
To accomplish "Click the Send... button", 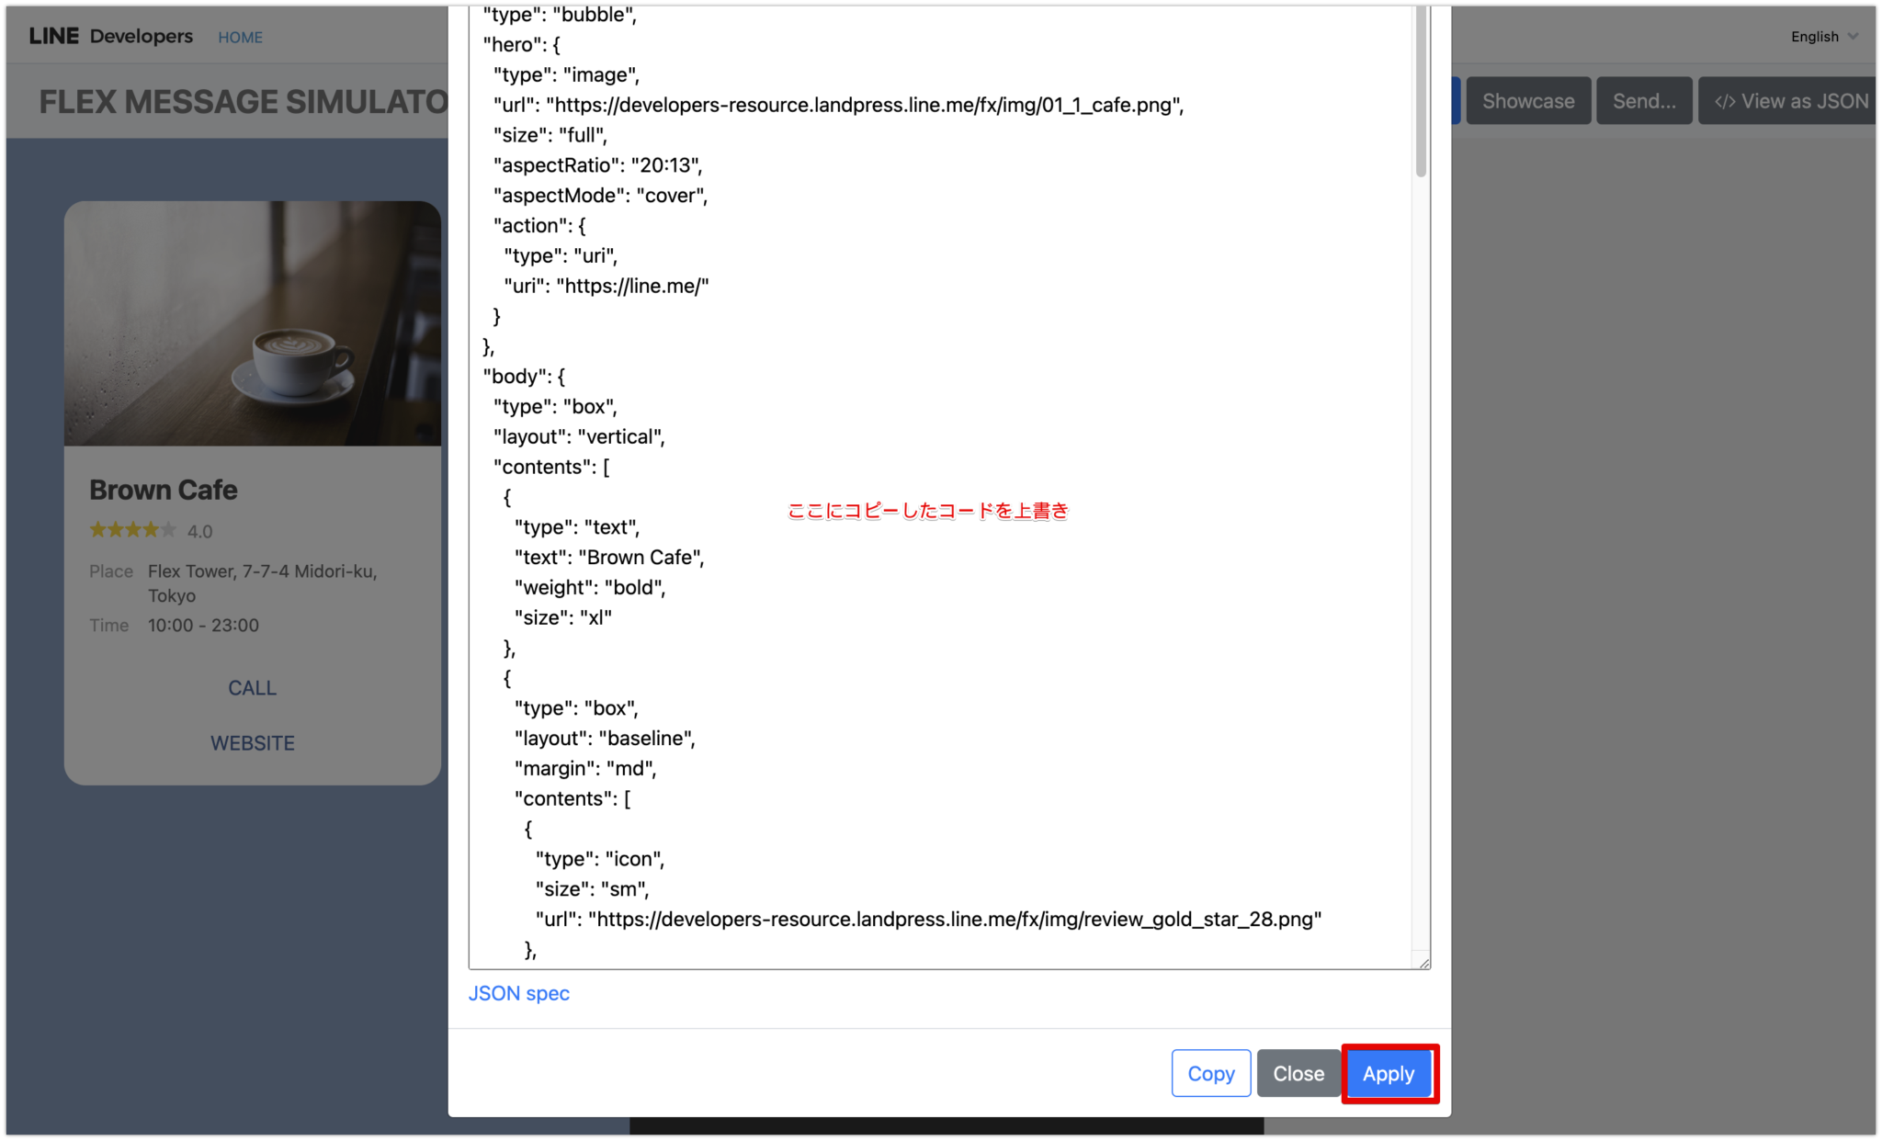I will coord(1644,101).
